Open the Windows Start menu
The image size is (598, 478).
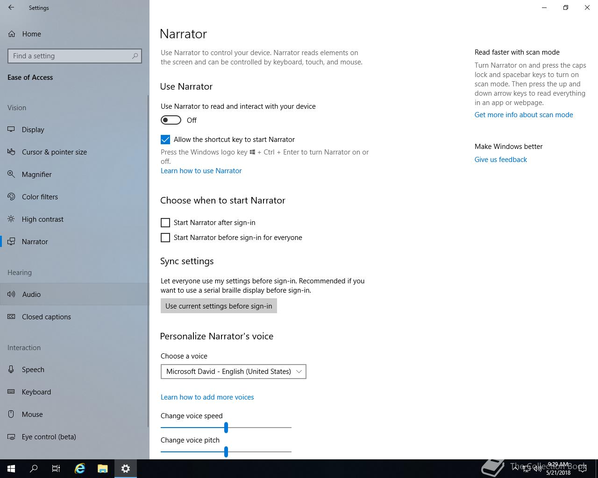(11, 469)
